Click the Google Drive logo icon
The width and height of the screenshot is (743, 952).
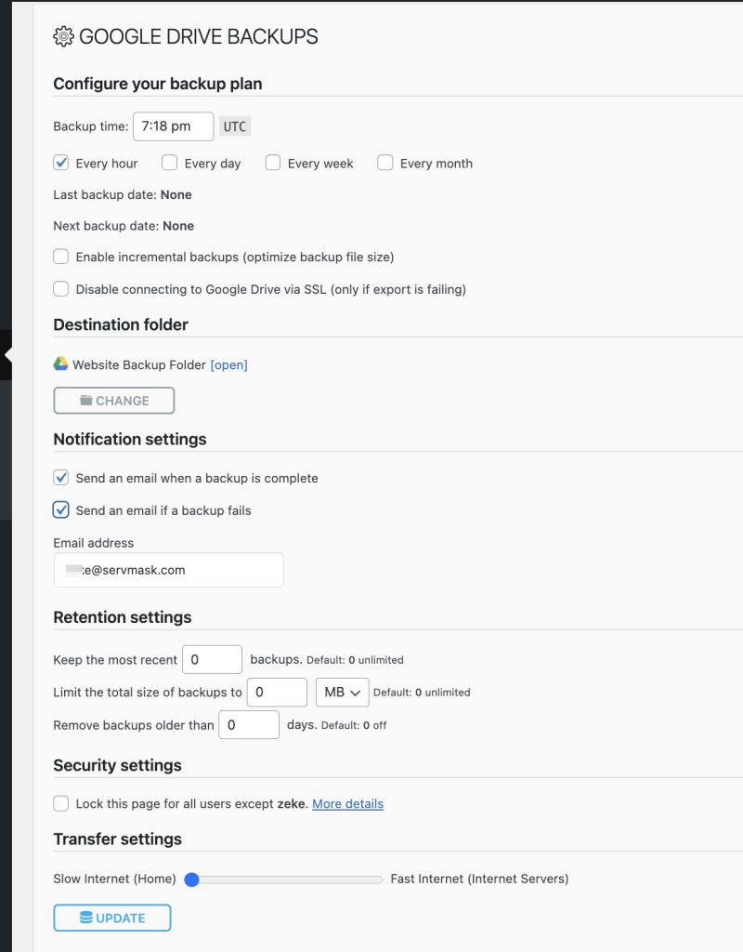click(60, 364)
